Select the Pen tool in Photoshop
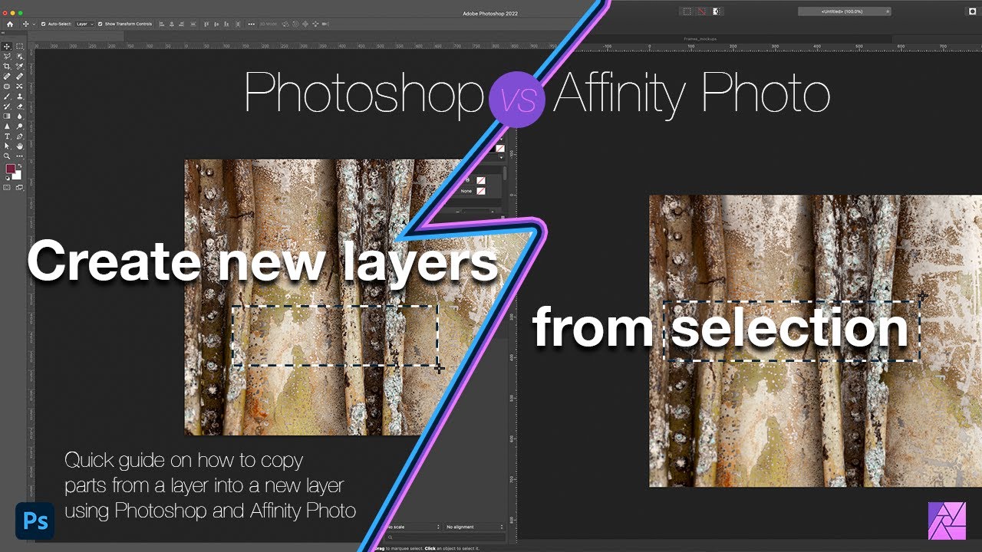Image resolution: width=982 pixels, height=552 pixels. click(x=19, y=136)
